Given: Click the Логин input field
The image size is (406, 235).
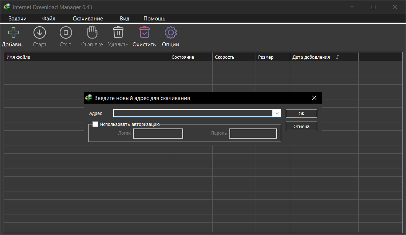Looking at the screenshot, I should 158,134.
